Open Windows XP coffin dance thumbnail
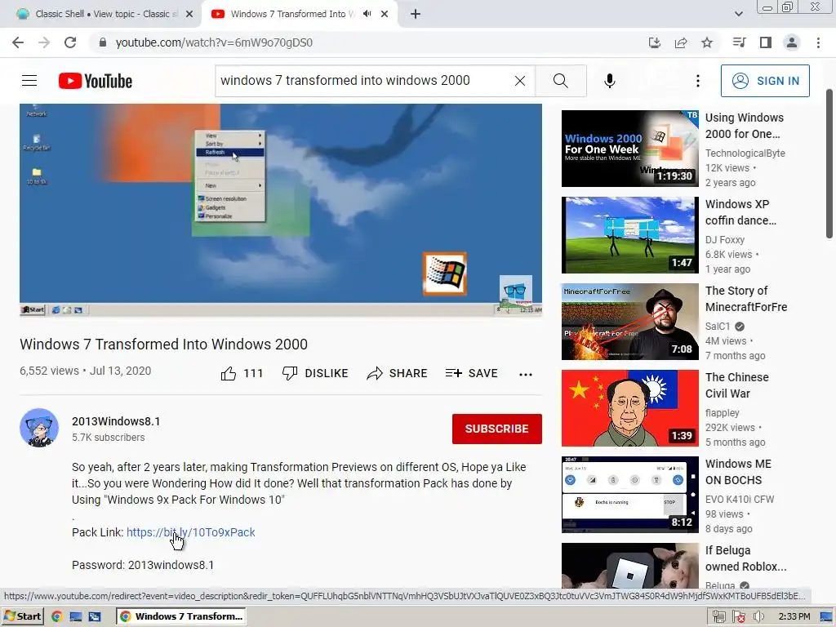Viewport: 836px width, 627px height. click(x=629, y=234)
